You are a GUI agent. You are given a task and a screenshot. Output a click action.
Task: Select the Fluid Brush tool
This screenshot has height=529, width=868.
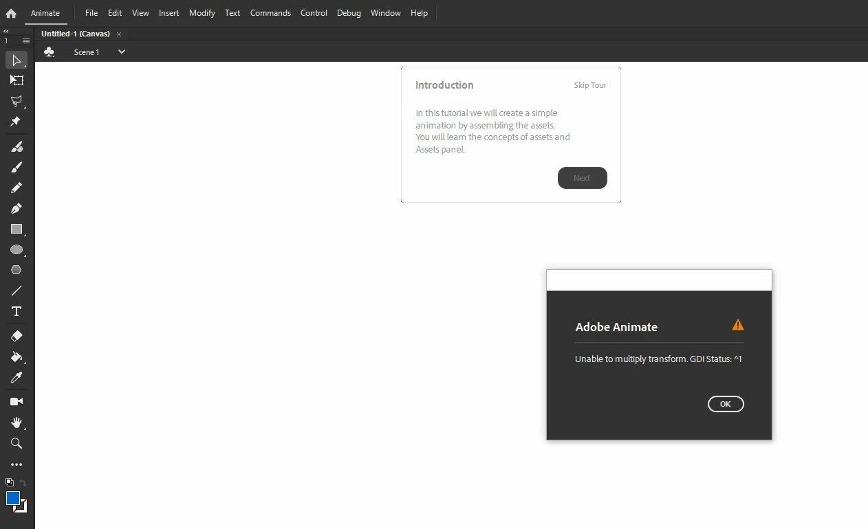pos(17,146)
